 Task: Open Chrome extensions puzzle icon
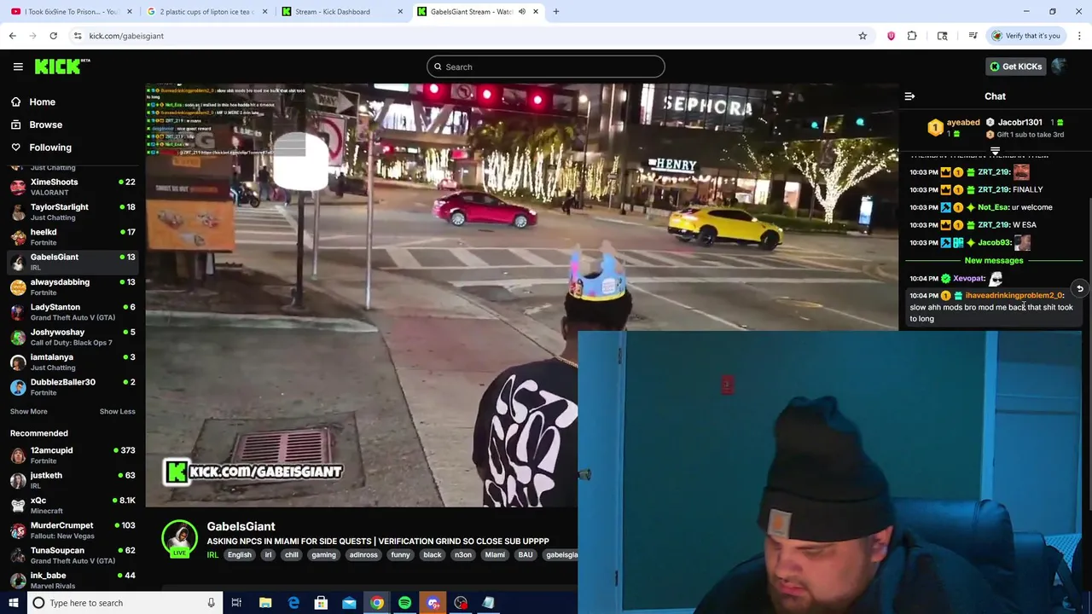(912, 36)
